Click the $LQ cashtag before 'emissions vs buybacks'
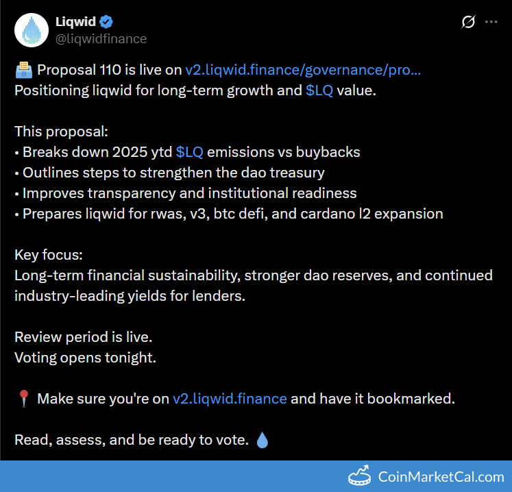Screen dimensions: 512x492 (x=190, y=152)
